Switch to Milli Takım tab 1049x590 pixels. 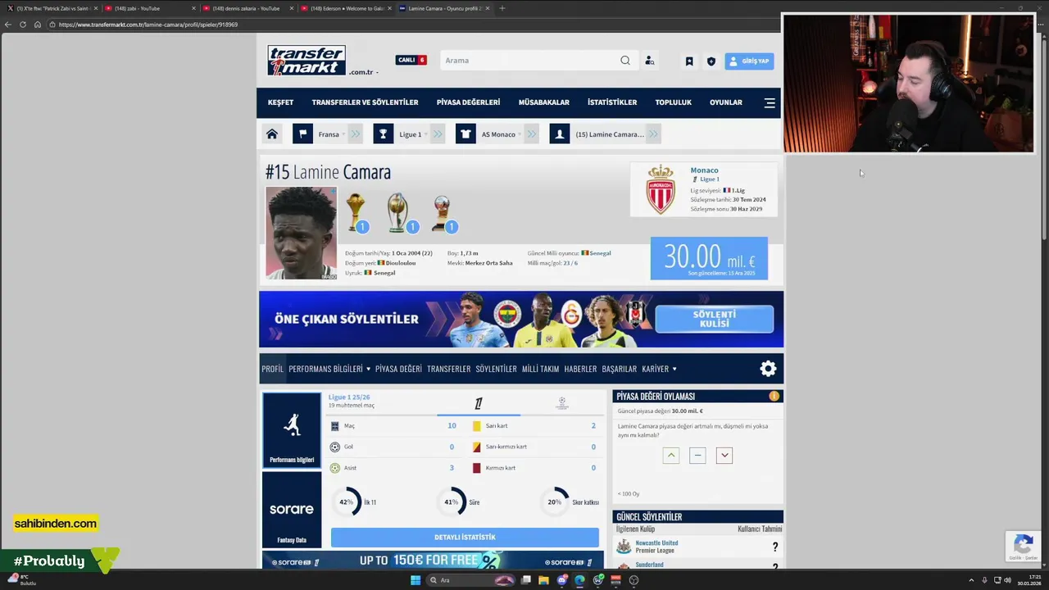(540, 369)
